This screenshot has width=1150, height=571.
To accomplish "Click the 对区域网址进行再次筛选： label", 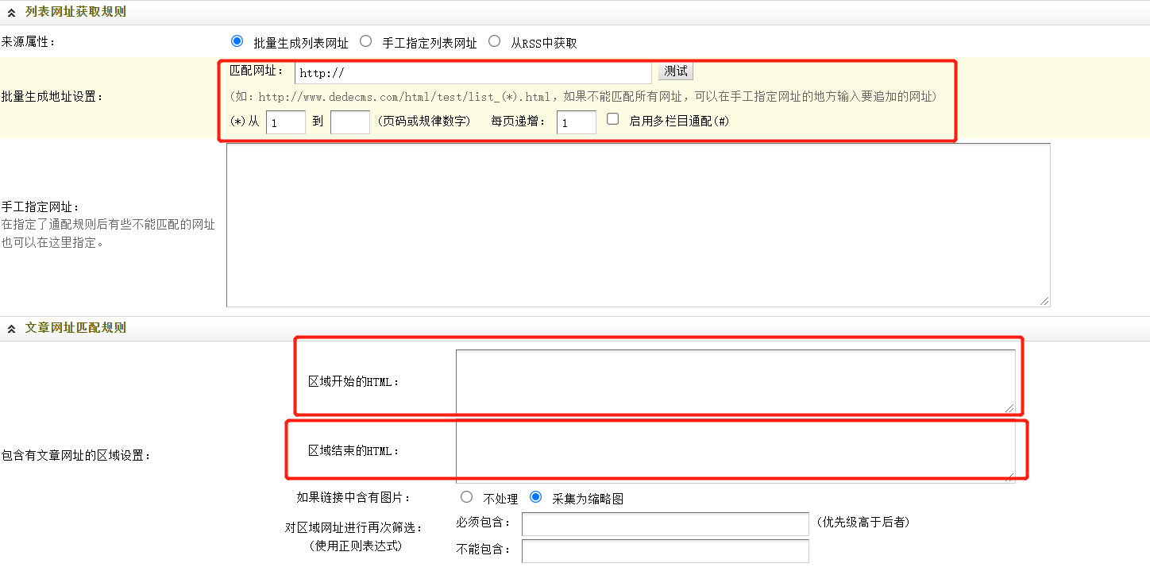I will tap(354, 527).
